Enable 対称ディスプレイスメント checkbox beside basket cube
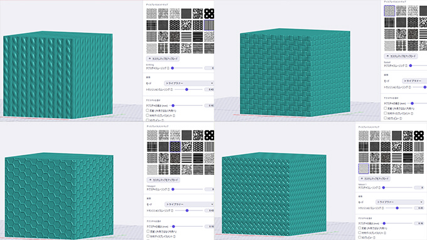 386,113
